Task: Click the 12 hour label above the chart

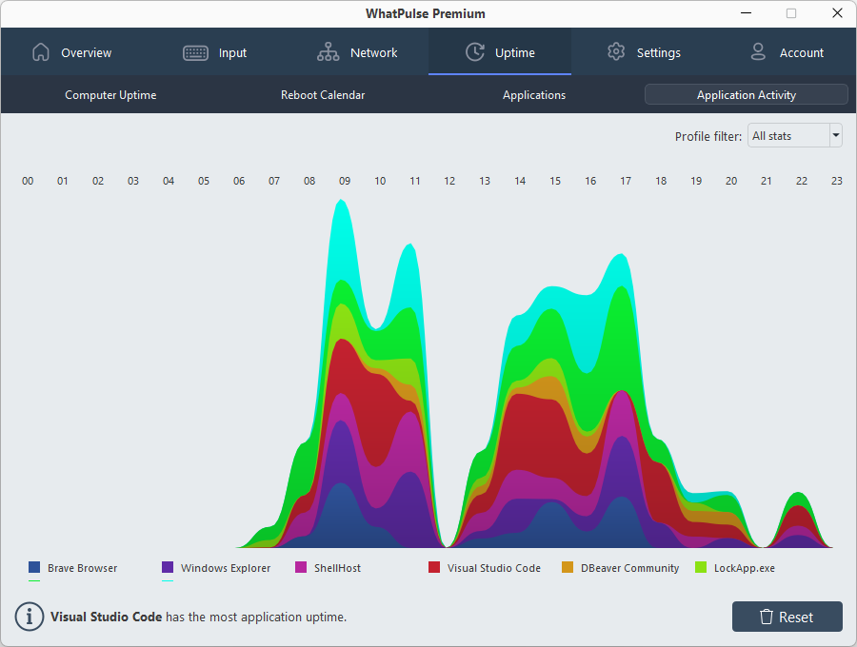Action: (449, 180)
